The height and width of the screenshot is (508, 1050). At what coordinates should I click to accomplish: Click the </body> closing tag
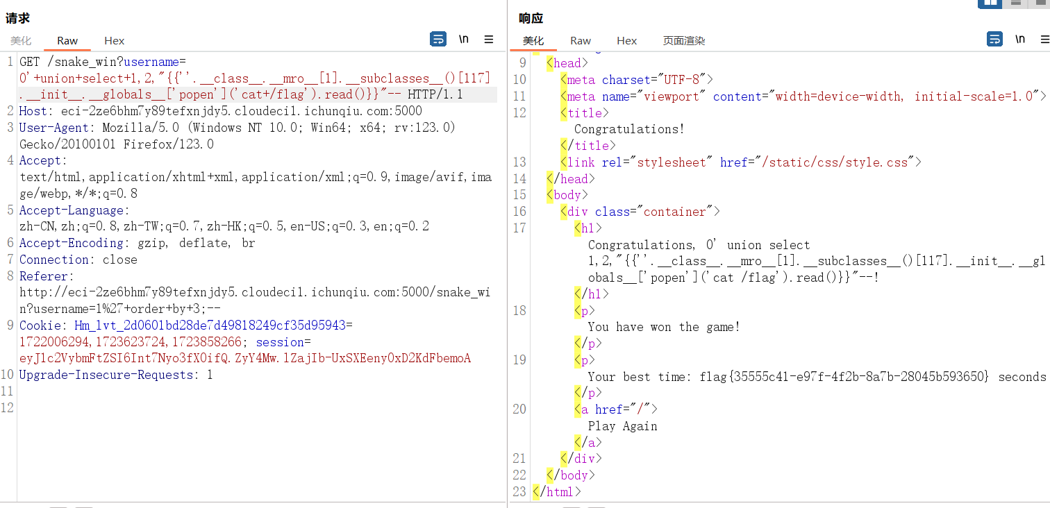[x=571, y=475]
